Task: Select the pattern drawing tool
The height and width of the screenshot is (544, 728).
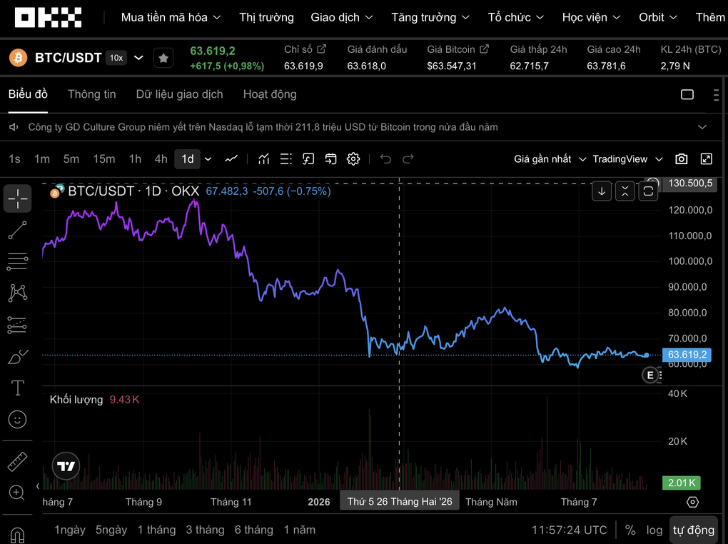Action: [x=18, y=293]
